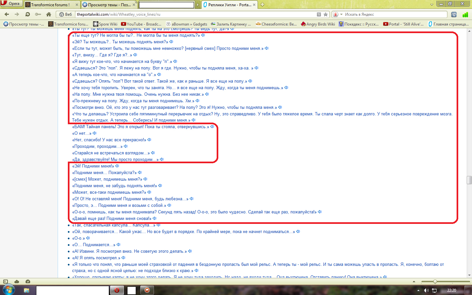Play audio for «Я вижу тут кое-что» line
The image size is (472, 295).
tap(175, 61)
